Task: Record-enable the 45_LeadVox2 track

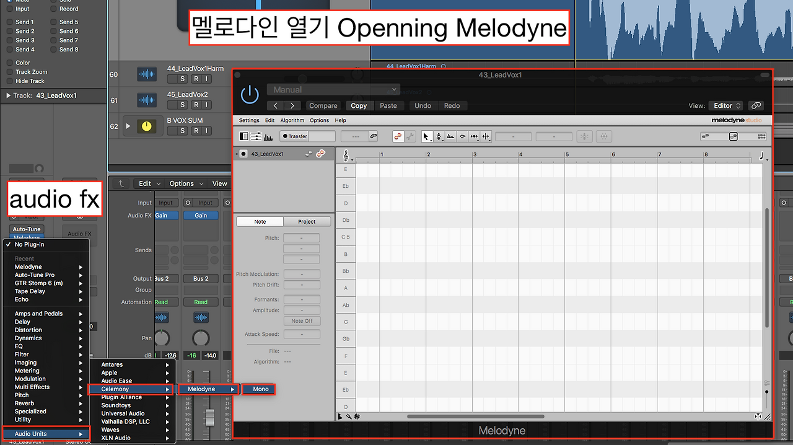Action: click(x=196, y=105)
